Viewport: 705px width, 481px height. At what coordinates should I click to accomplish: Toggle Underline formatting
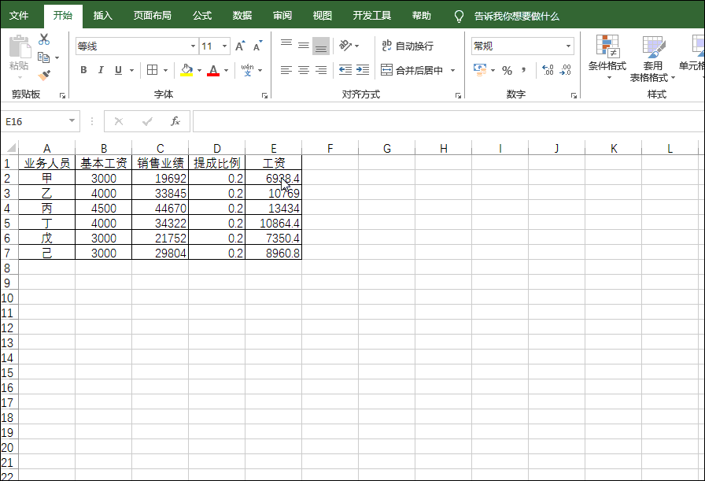click(x=118, y=70)
